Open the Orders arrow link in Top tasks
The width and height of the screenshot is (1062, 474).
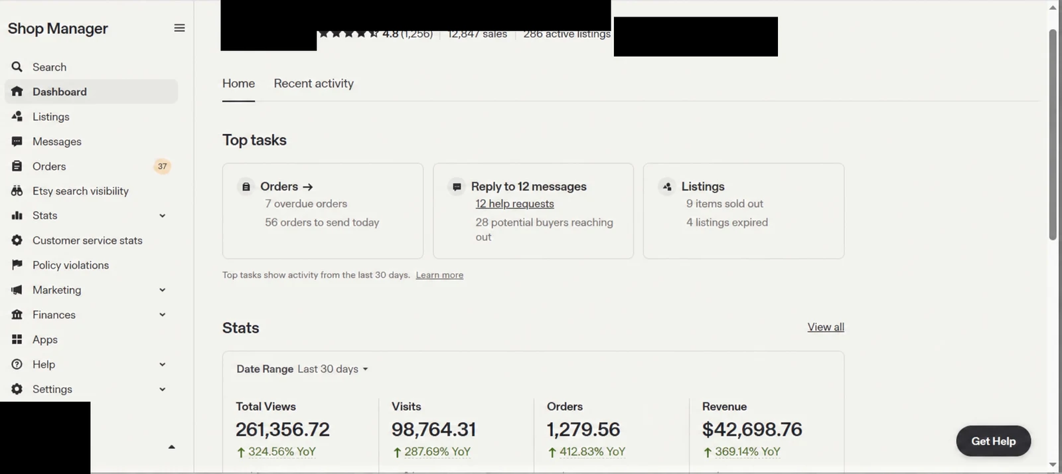287,187
